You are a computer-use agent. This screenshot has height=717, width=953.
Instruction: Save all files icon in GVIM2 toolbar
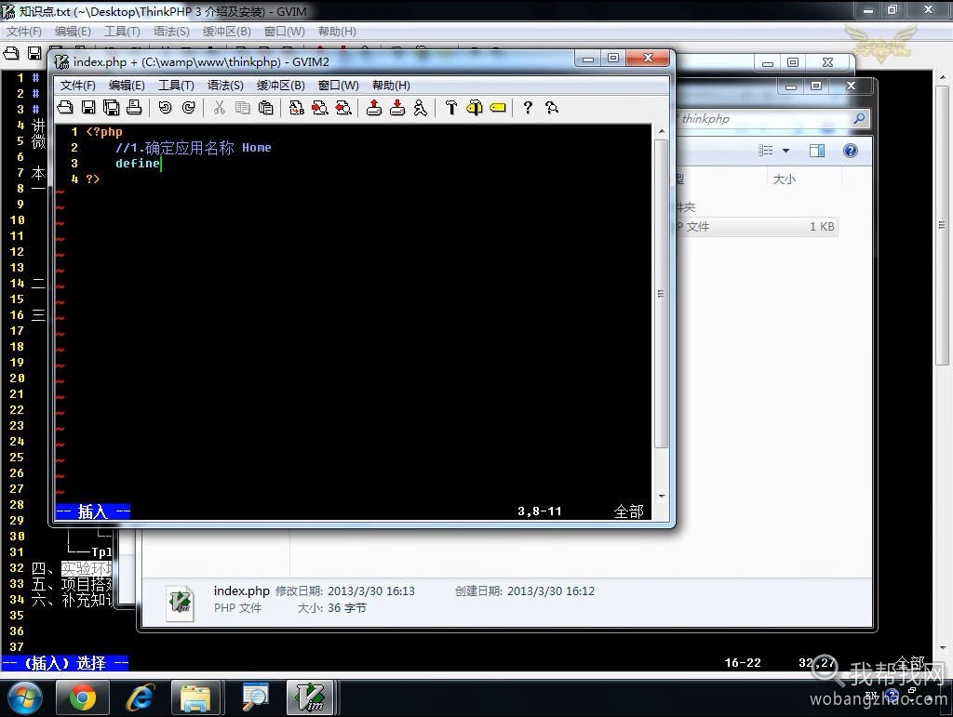[x=112, y=108]
